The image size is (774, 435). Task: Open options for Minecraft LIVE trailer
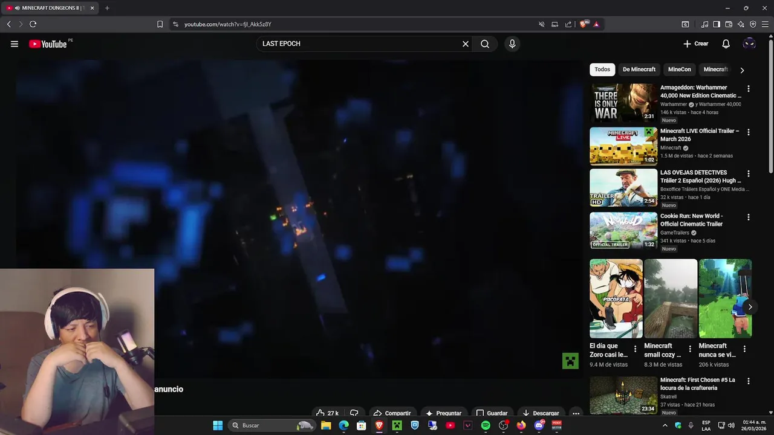coord(749,132)
